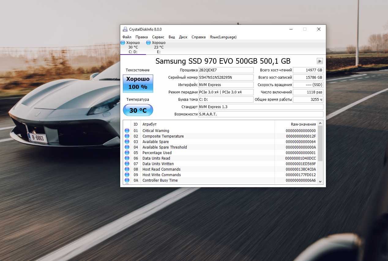Click status orb for Host Read Commands row

pyautogui.click(x=127, y=169)
